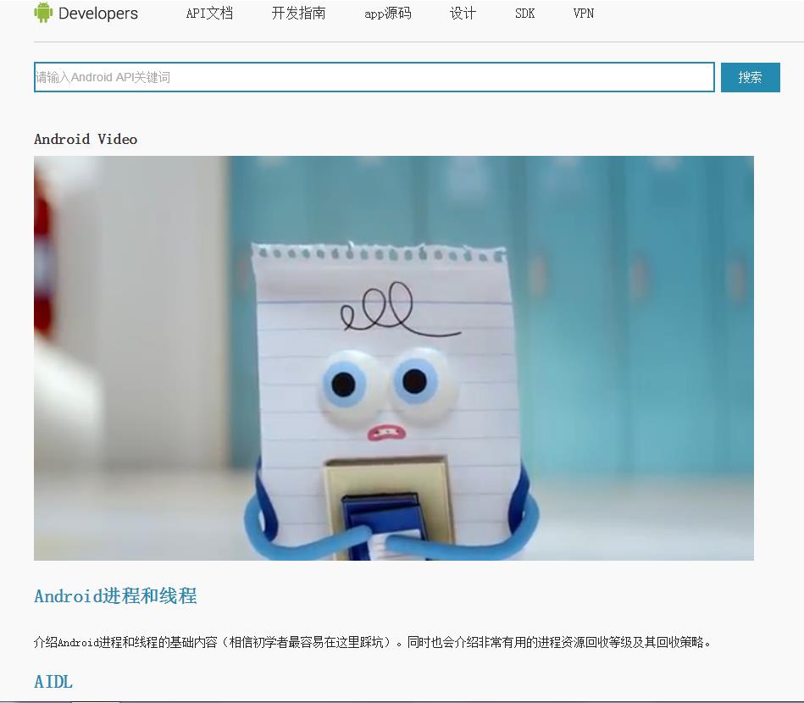Go to 开发指南 navigation item

coord(298,14)
